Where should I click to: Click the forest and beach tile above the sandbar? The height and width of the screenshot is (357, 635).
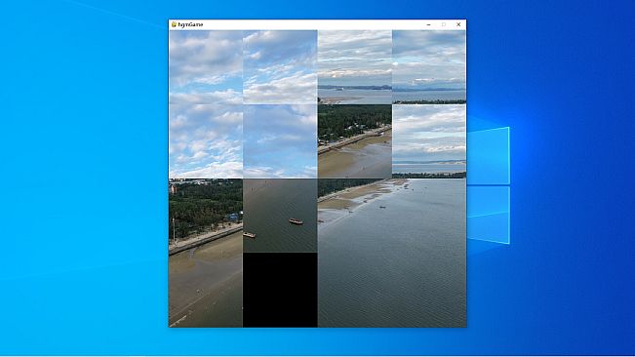pyautogui.click(x=355, y=141)
